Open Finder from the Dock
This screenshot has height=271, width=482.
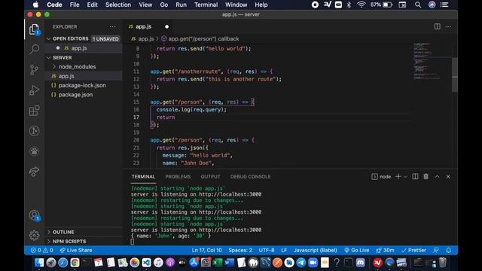(39, 263)
